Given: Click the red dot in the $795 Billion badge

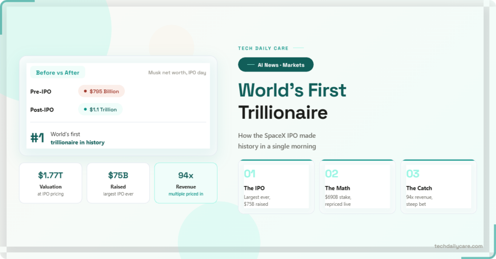Looking at the screenshot, I should click(x=85, y=91).
